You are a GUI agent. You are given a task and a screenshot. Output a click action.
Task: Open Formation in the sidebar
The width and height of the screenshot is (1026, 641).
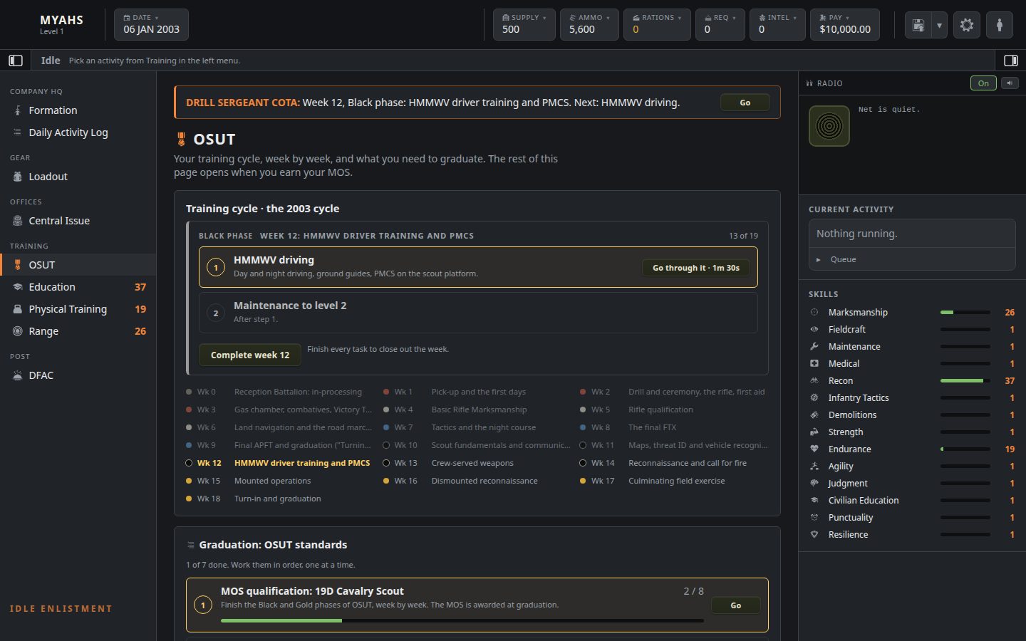pos(78,110)
